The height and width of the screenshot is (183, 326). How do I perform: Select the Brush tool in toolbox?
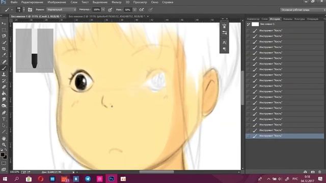pyautogui.click(x=4, y=68)
